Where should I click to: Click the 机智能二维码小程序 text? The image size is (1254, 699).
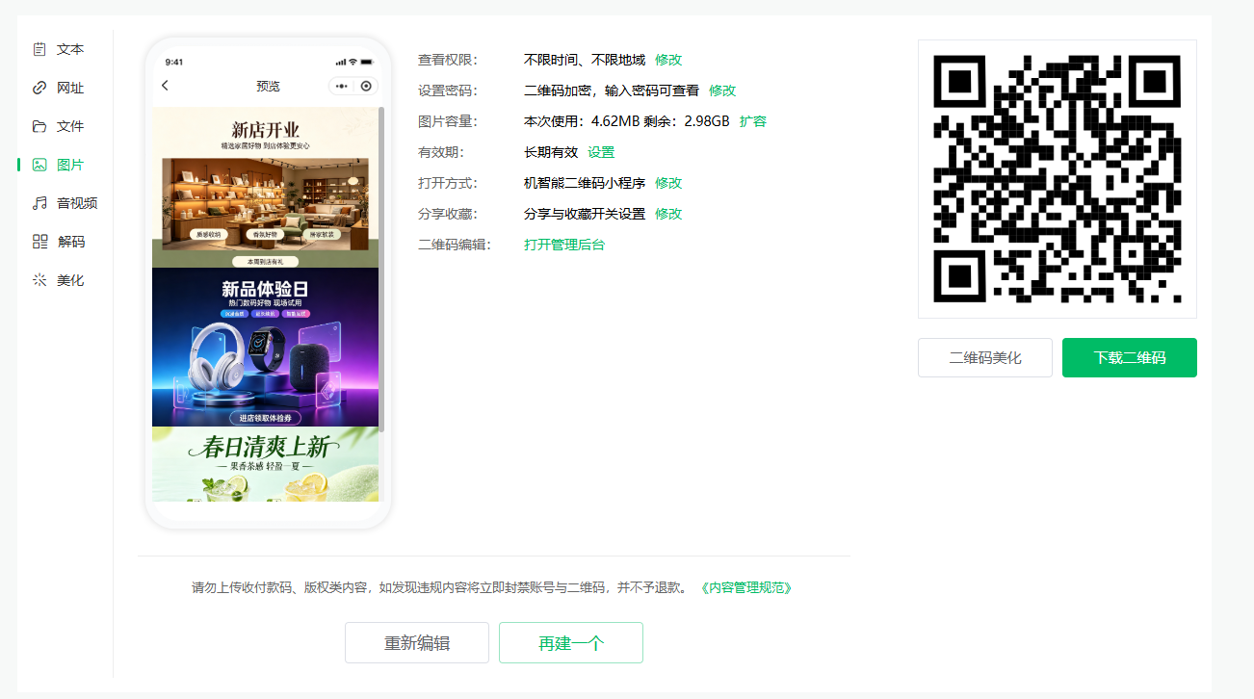click(585, 183)
